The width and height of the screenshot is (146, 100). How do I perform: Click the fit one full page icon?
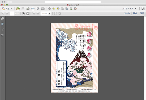[x=60, y=13]
